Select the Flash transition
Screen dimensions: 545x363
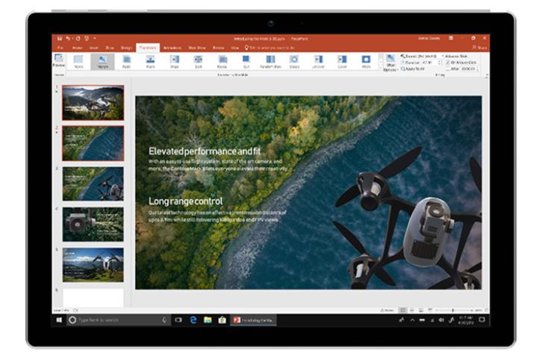[x=366, y=62]
